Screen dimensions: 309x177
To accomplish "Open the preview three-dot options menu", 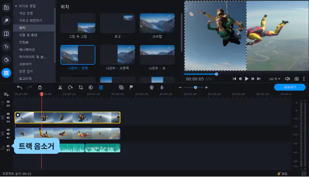I will pos(304,79).
